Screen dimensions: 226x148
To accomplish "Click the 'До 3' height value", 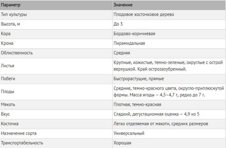I will tap(118, 24).
